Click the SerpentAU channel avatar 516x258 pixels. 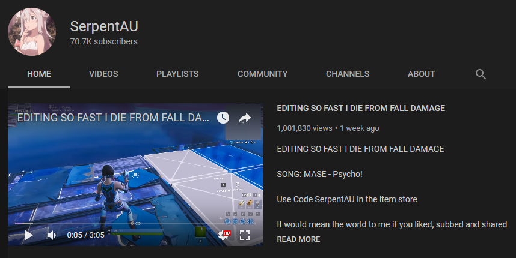coord(32,32)
